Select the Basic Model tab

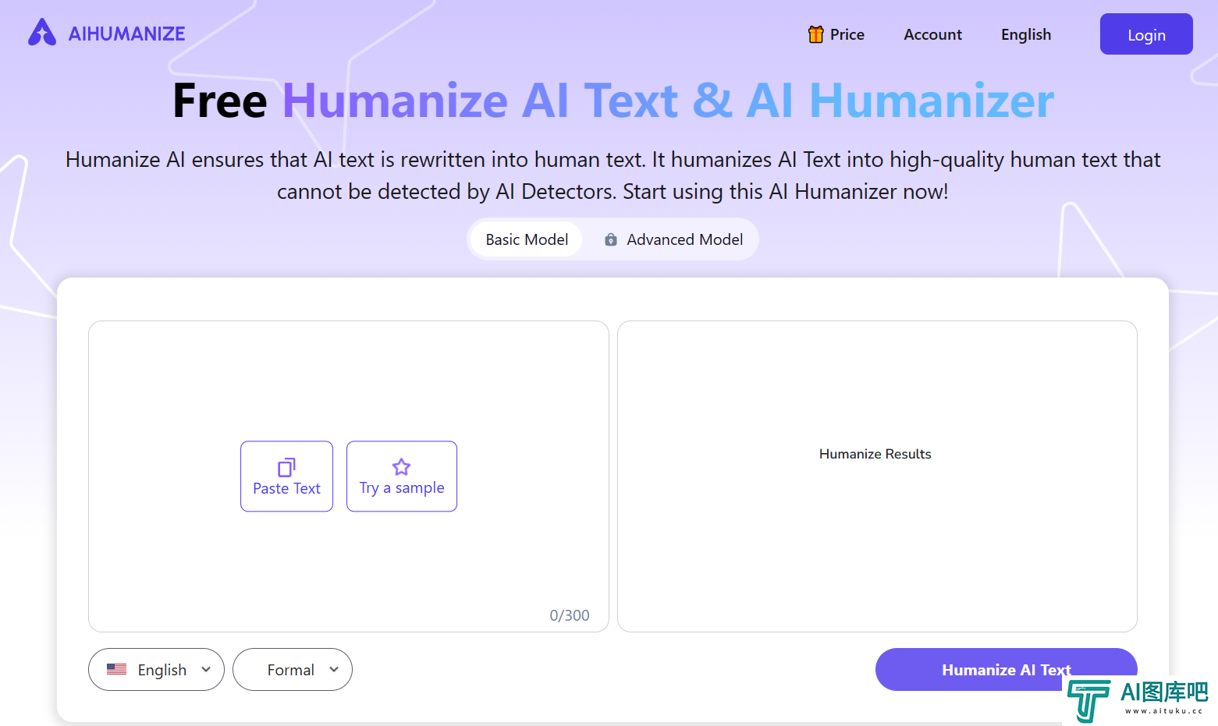click(527, 239)
